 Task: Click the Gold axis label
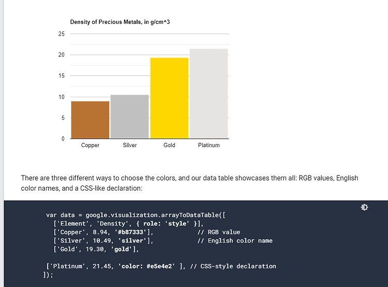pos(169,145)
